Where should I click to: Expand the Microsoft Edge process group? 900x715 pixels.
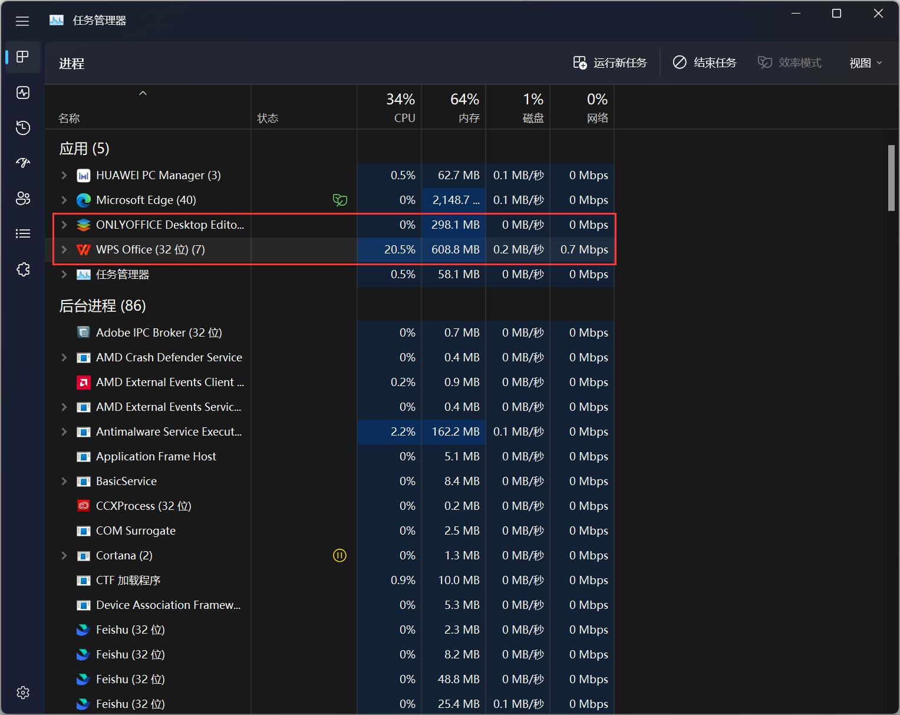pyautogui.click(x=64, y=200)
